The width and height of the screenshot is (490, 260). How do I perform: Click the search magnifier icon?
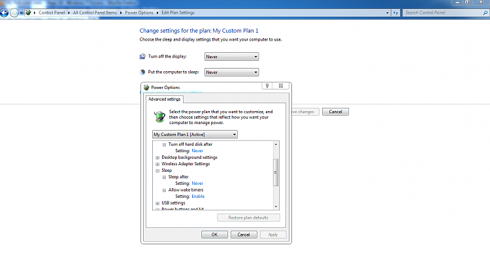coord(485,13)
